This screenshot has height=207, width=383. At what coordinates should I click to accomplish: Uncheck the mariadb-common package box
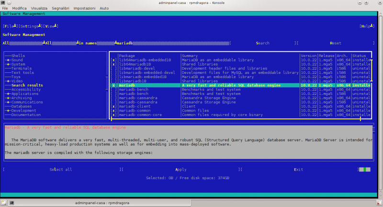[x=113, y=111]
